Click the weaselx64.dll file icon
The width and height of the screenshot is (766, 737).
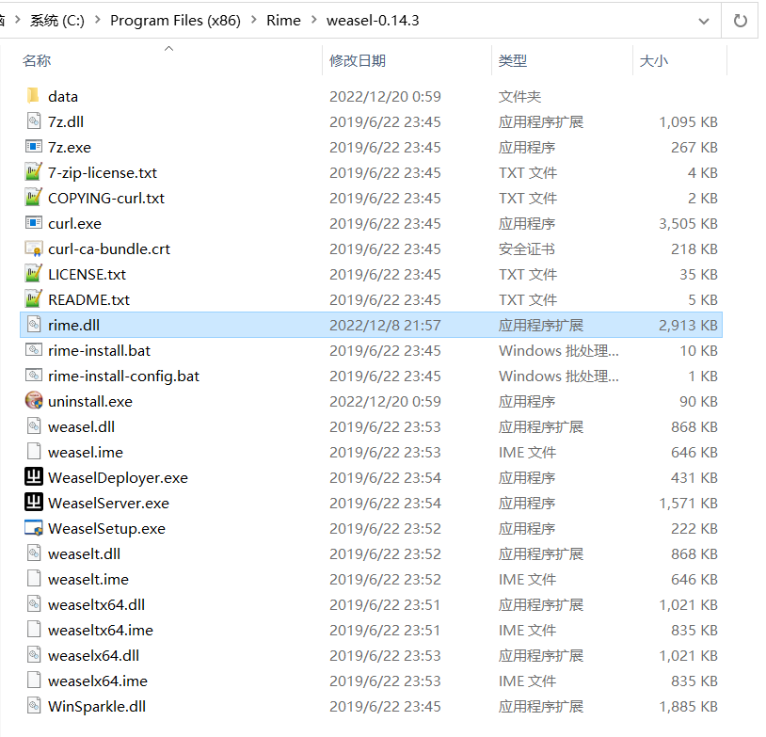click(33, 655)
